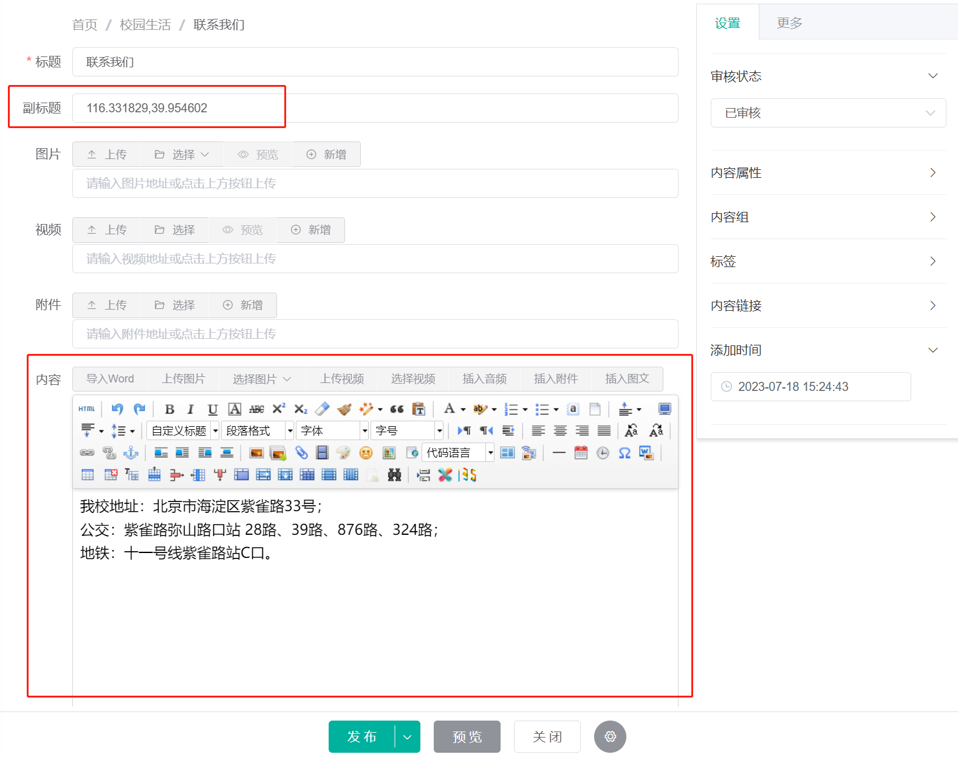Toggle subscript formatting
Viewport: 958px width, 757px height.
coord(301,409)
